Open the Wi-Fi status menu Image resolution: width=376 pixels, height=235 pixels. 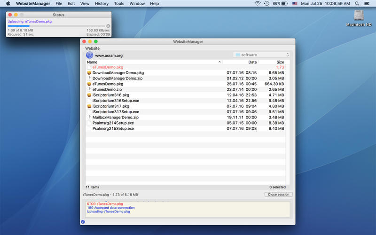258,4
